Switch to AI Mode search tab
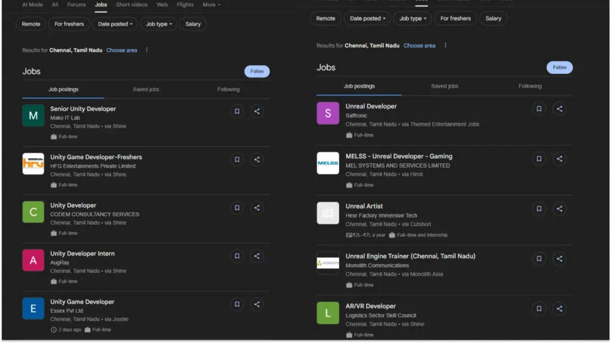Viewport: 611px width, 343px height. (32, 5)
